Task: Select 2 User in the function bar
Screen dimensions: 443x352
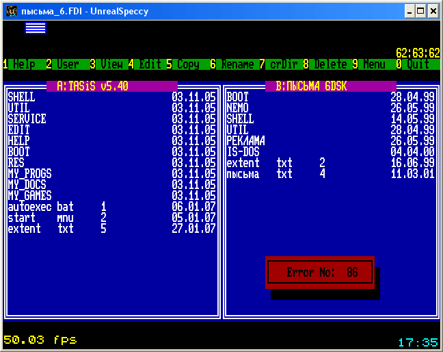Action: point(63,64)
